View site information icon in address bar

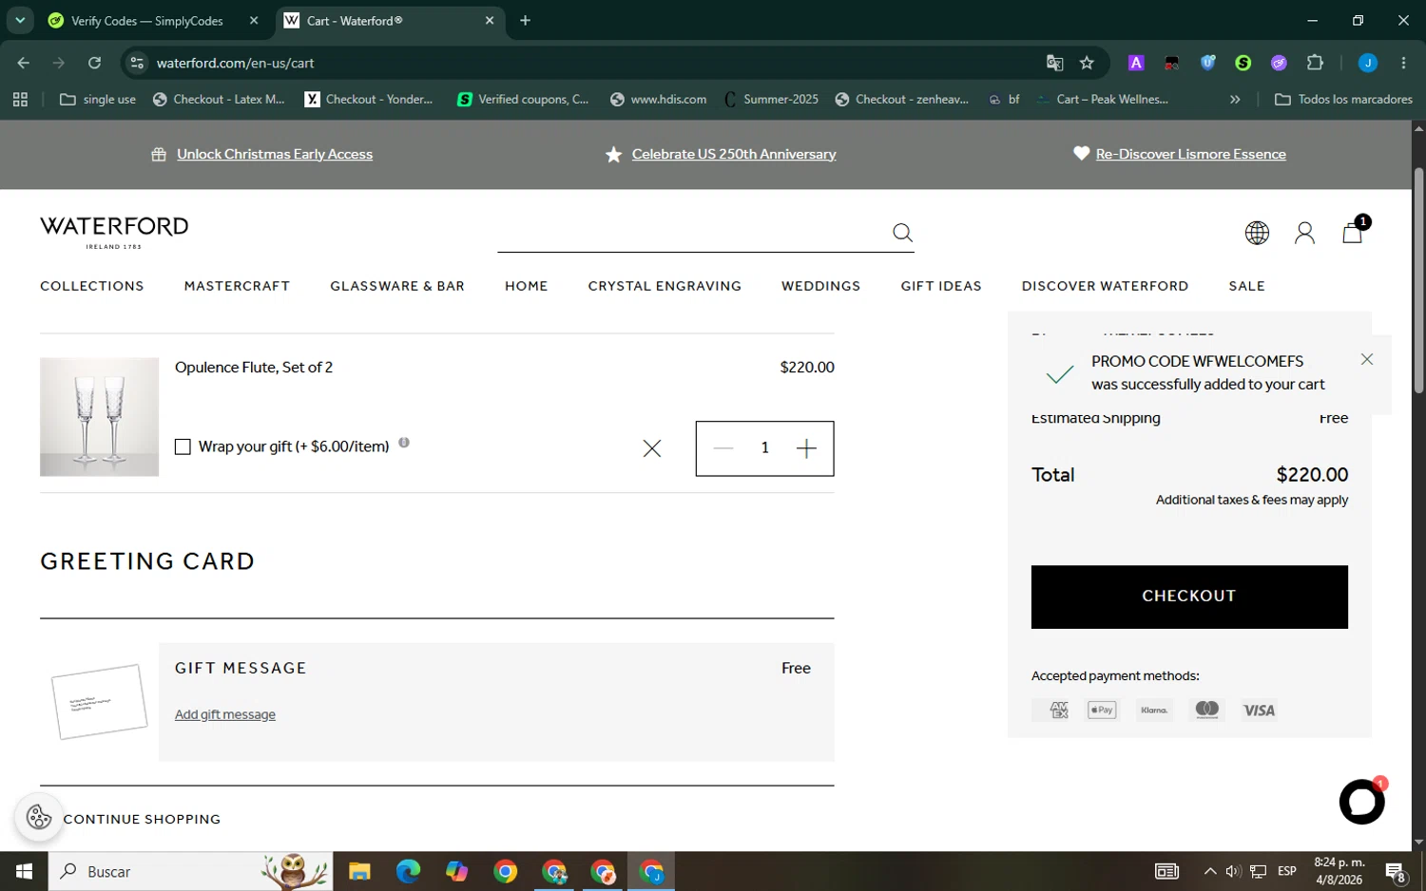coord(137,63)
